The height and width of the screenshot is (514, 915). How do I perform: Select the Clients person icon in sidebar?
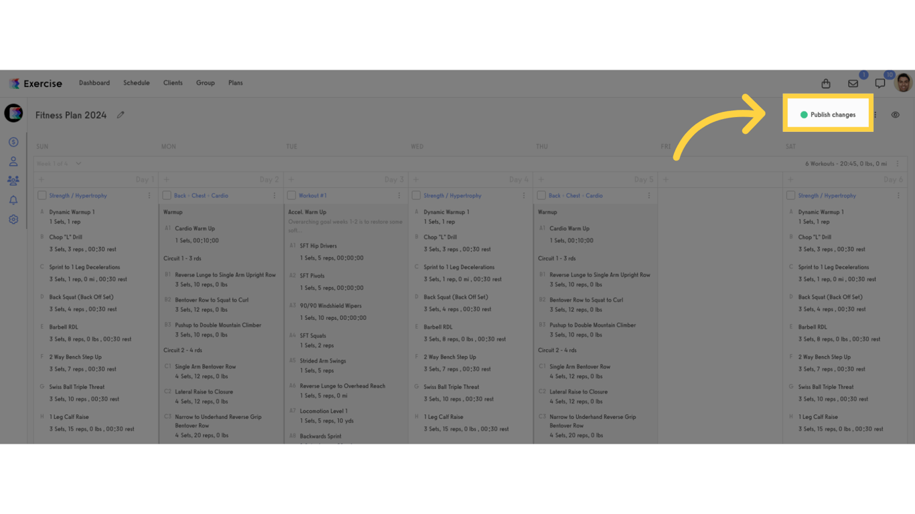tap(13, 161)
